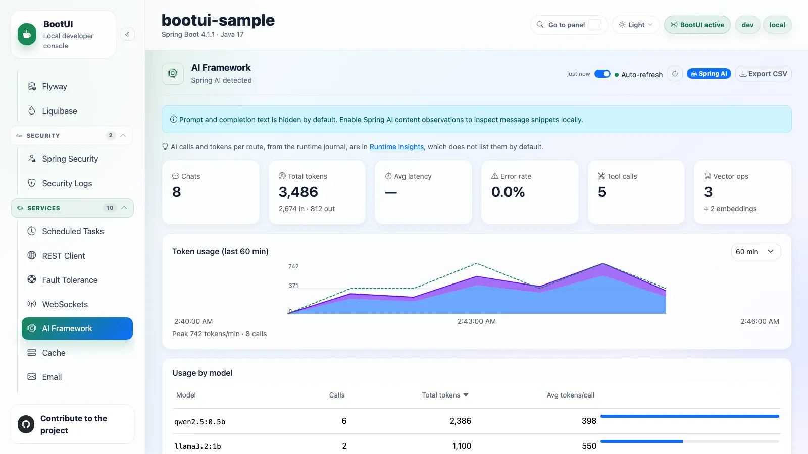
Task: Click the Security Logs shield icon
Action: tap(32, 183)
